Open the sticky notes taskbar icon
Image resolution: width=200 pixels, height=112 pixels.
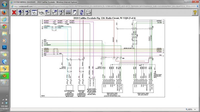pos(4,55)
